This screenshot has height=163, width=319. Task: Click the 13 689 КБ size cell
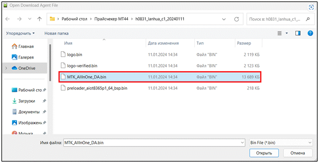pos(251,77)
